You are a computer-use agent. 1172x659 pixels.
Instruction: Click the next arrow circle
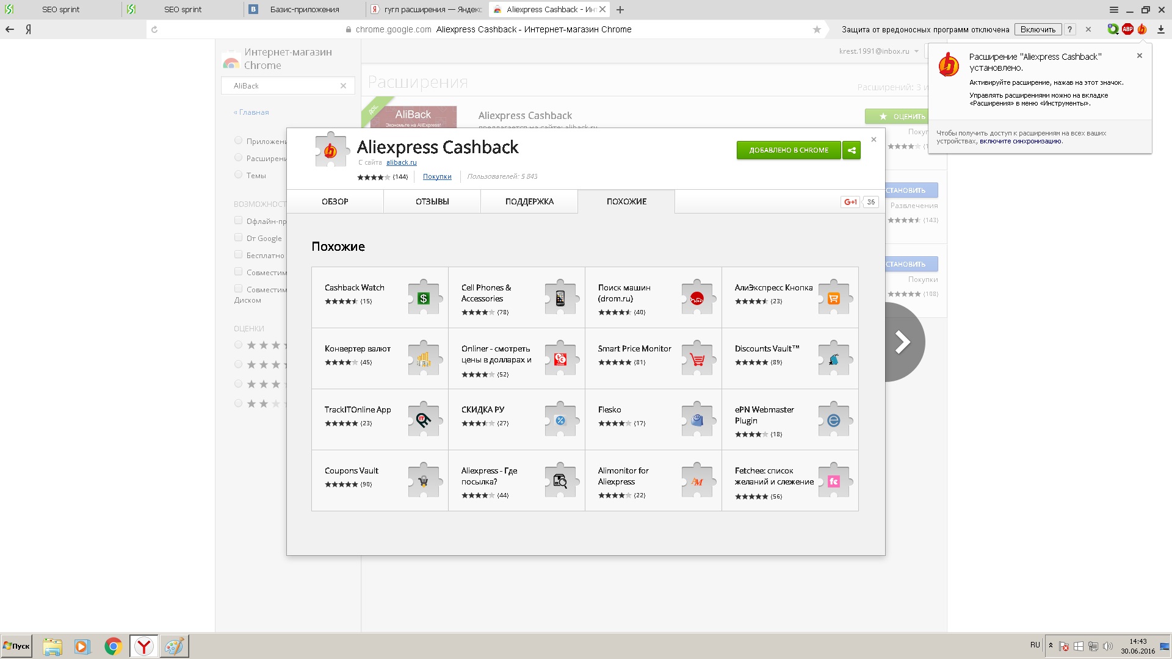[x=903, y=342]
